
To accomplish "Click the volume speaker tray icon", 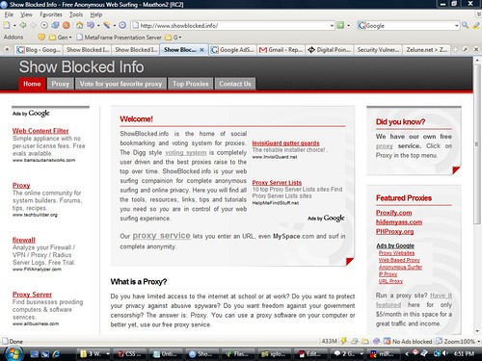I will pos(445,353).
